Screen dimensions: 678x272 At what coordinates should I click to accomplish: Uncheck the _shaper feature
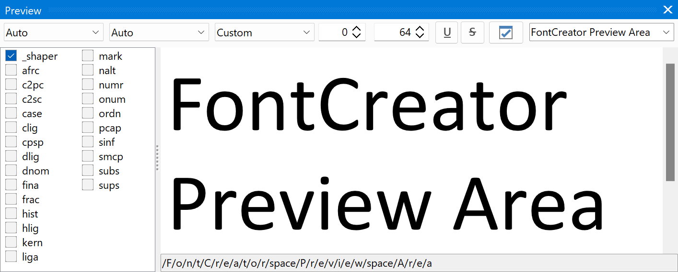11,56
